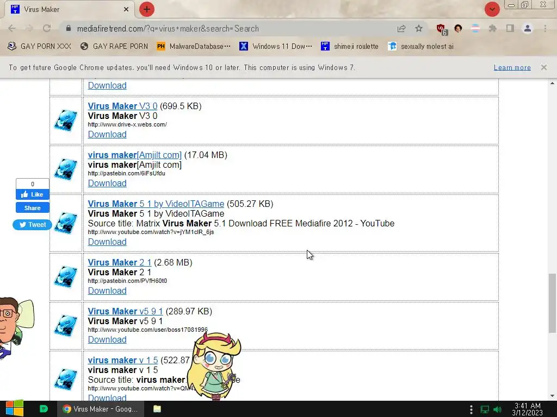Image resolution: width=557 pixels, height=417 pixels.
Task: Open the volume speaker tray icon
Action: 497,409
